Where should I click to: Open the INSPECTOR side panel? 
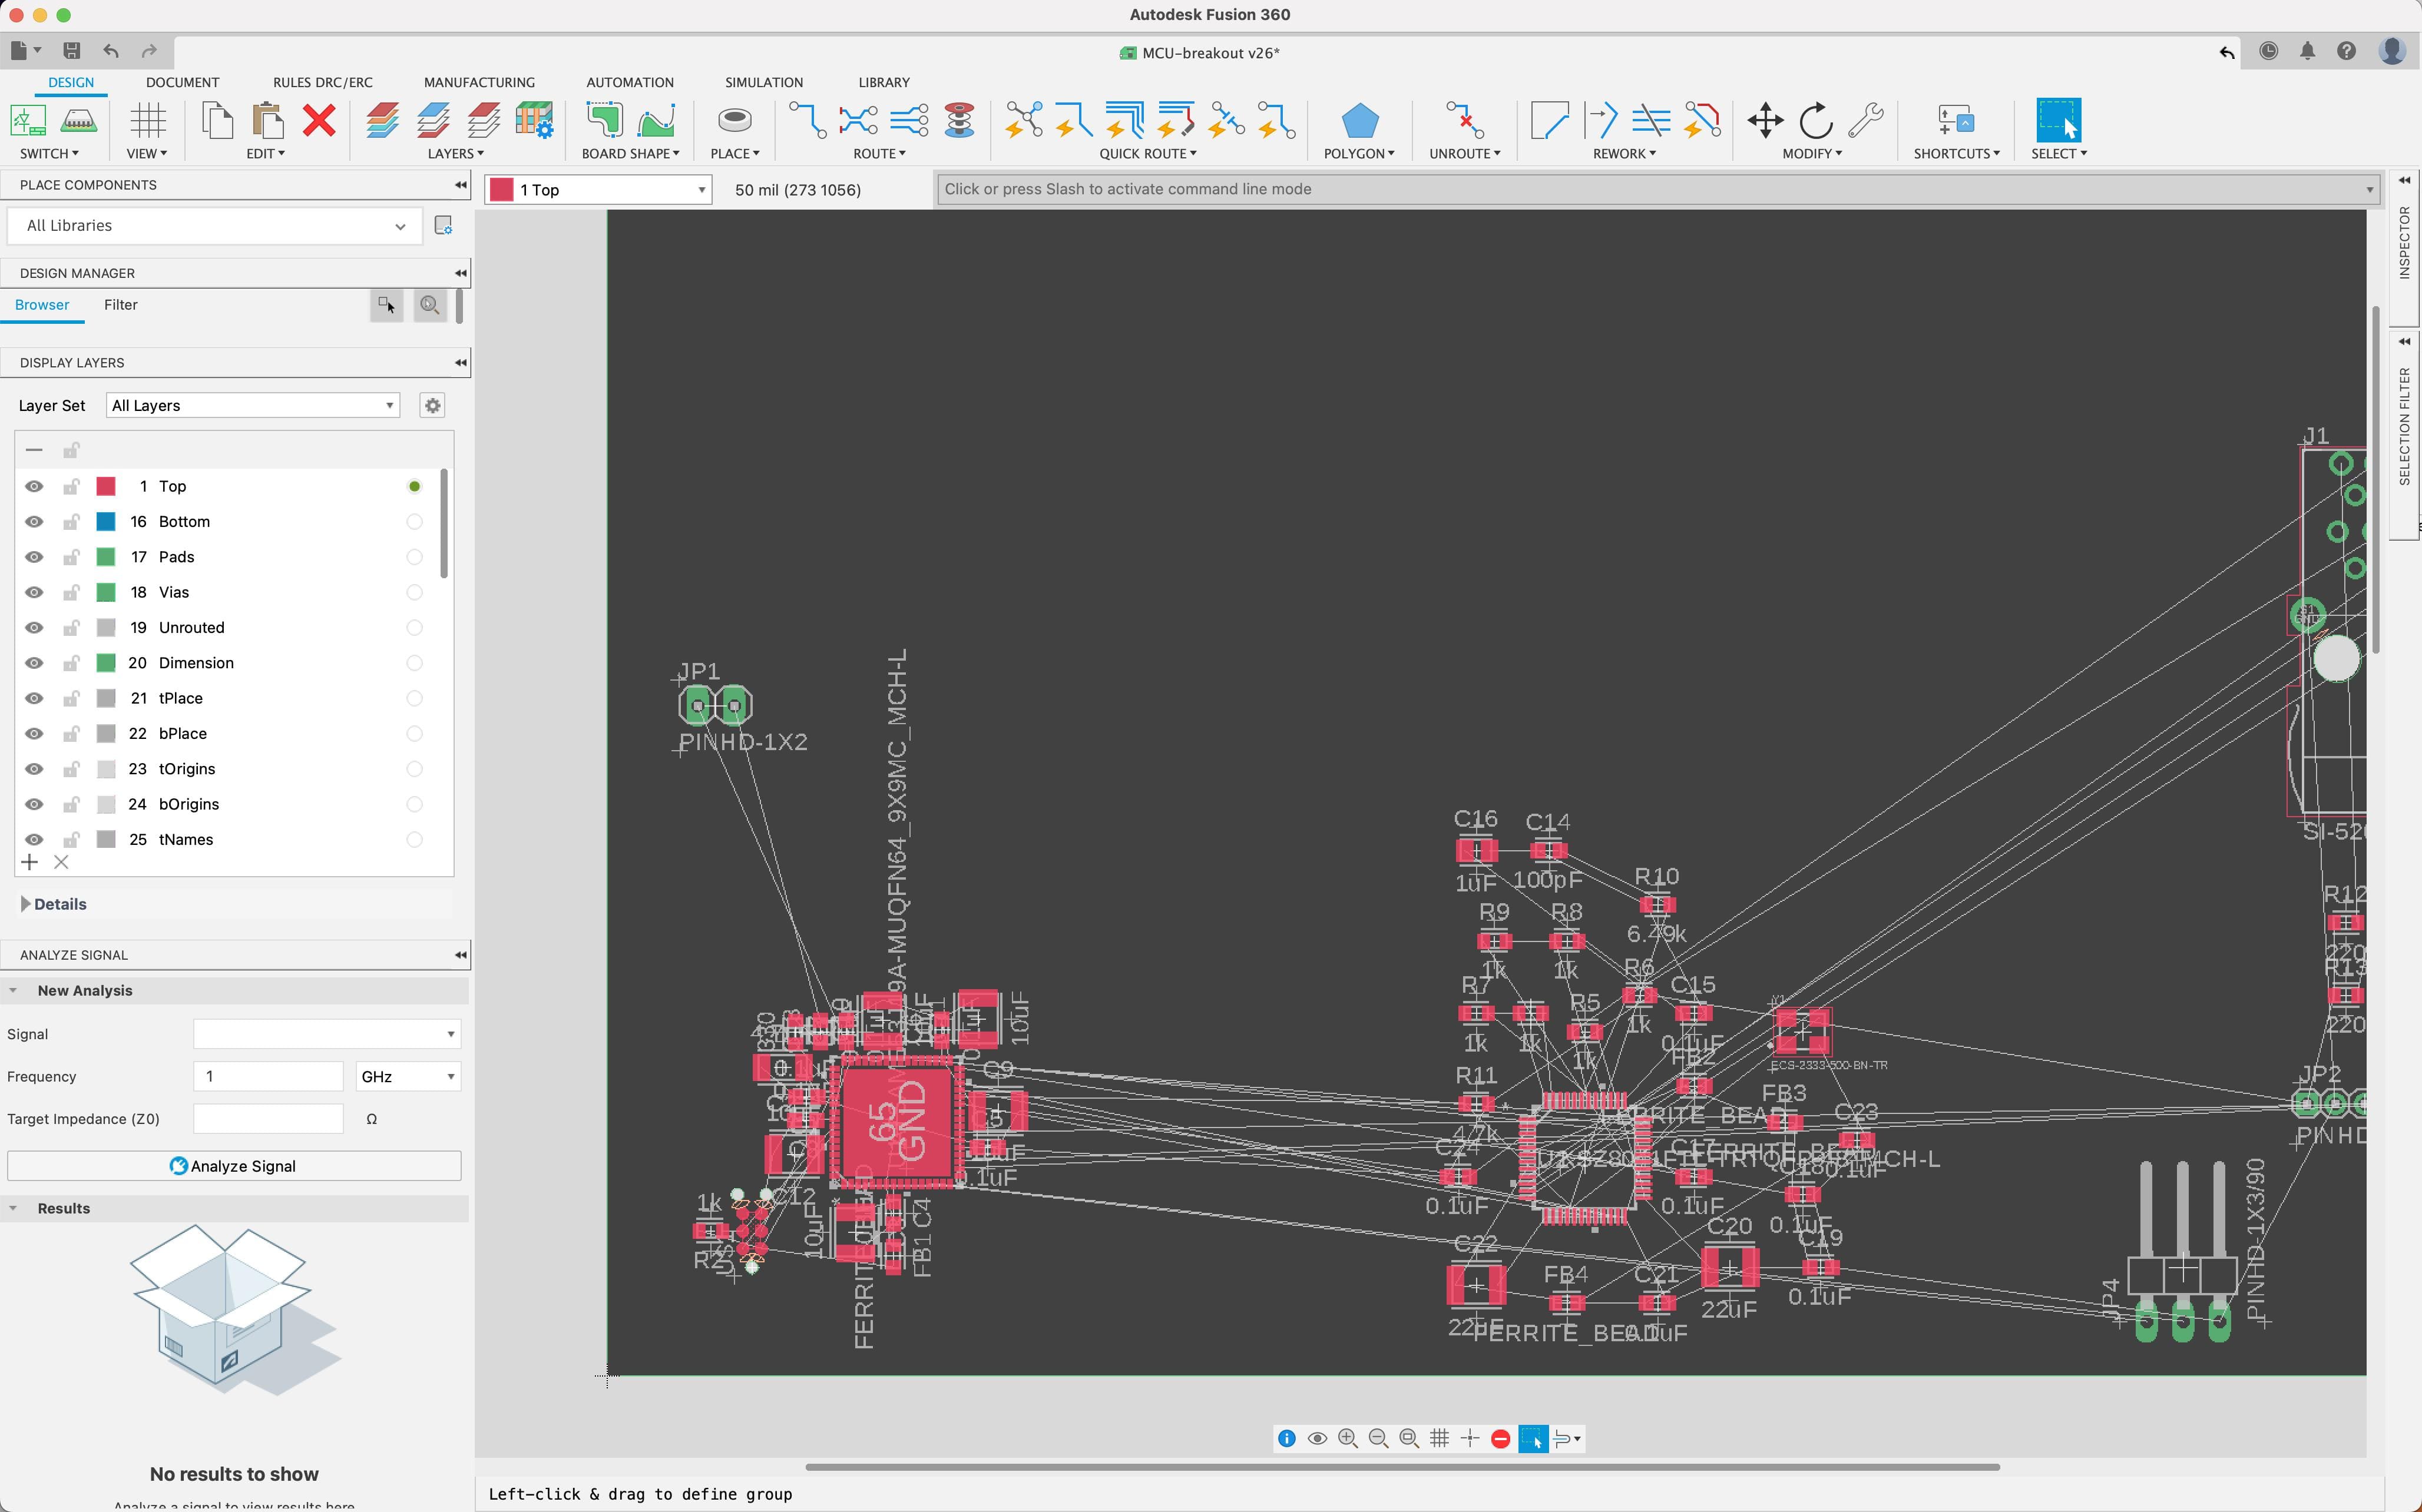point(2404,244)
